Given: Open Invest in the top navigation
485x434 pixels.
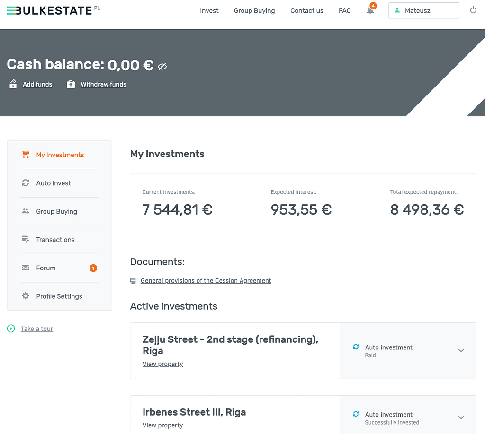Looking at the screenshot, I should [x=209, y=10].
